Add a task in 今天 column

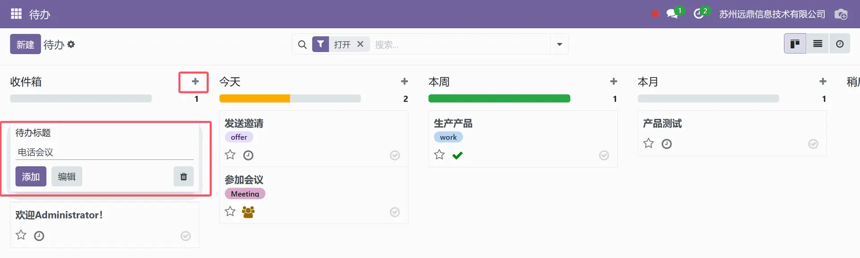(x=404, y=82)
